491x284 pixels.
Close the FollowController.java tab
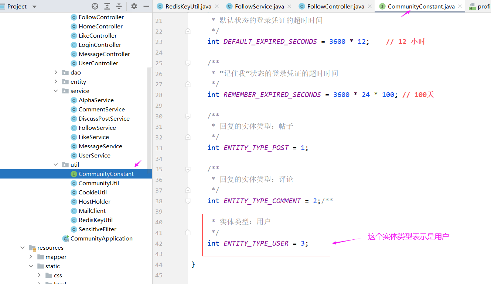(x=369, y=6)
